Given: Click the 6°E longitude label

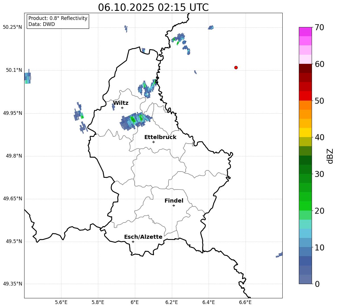Looking at the screenshot, I should point(135,302).
